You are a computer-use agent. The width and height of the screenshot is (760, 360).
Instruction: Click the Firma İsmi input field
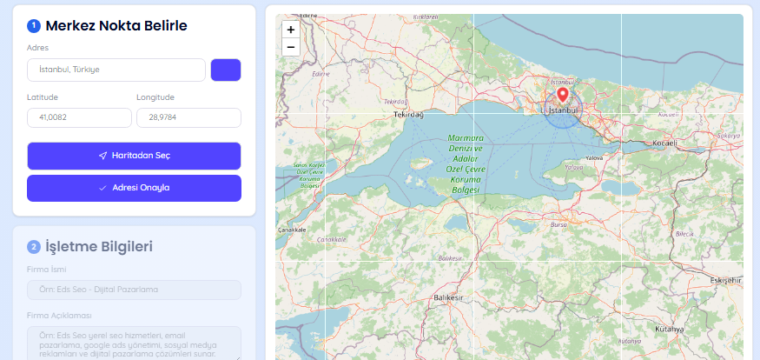[x=134, y=290]
